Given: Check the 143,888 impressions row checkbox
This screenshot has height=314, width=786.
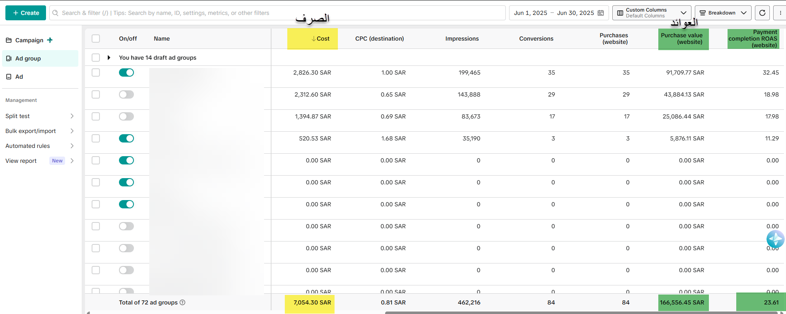Looking at the screenshot, I should pos(96,94).
